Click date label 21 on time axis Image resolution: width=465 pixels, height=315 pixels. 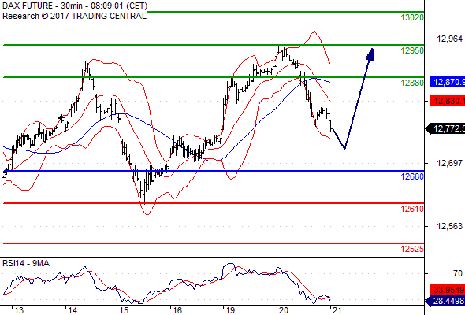tap(337, 310)
